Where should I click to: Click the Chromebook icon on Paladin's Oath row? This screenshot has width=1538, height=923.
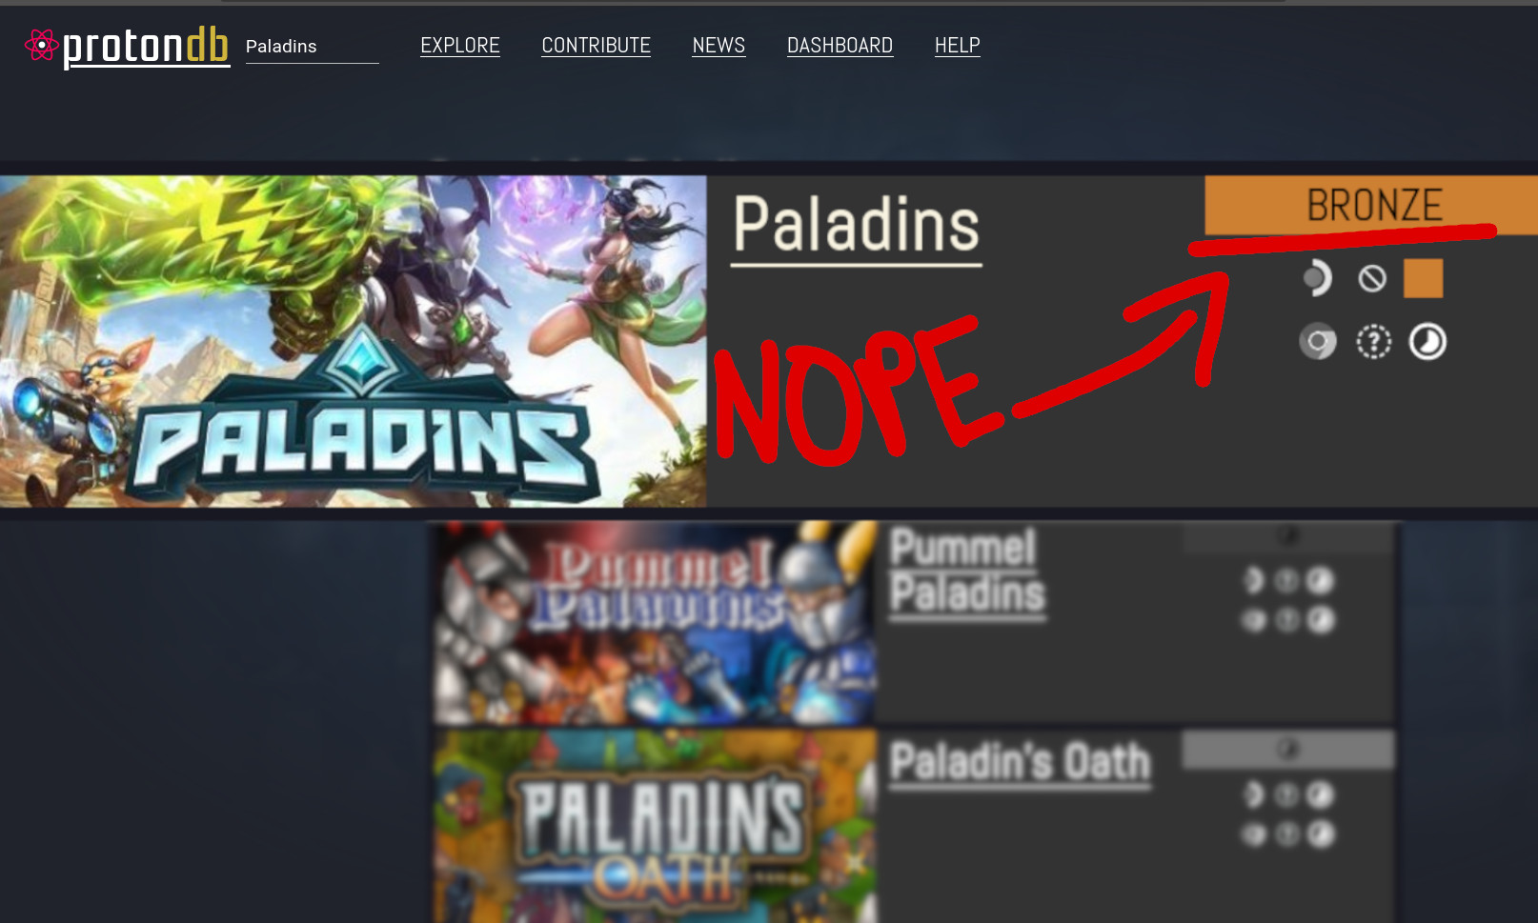1254,834
